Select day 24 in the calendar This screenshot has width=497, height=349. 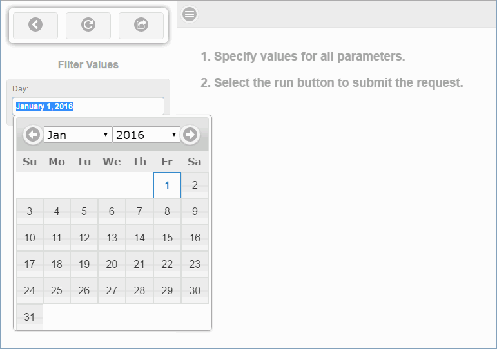click(30, 291)
